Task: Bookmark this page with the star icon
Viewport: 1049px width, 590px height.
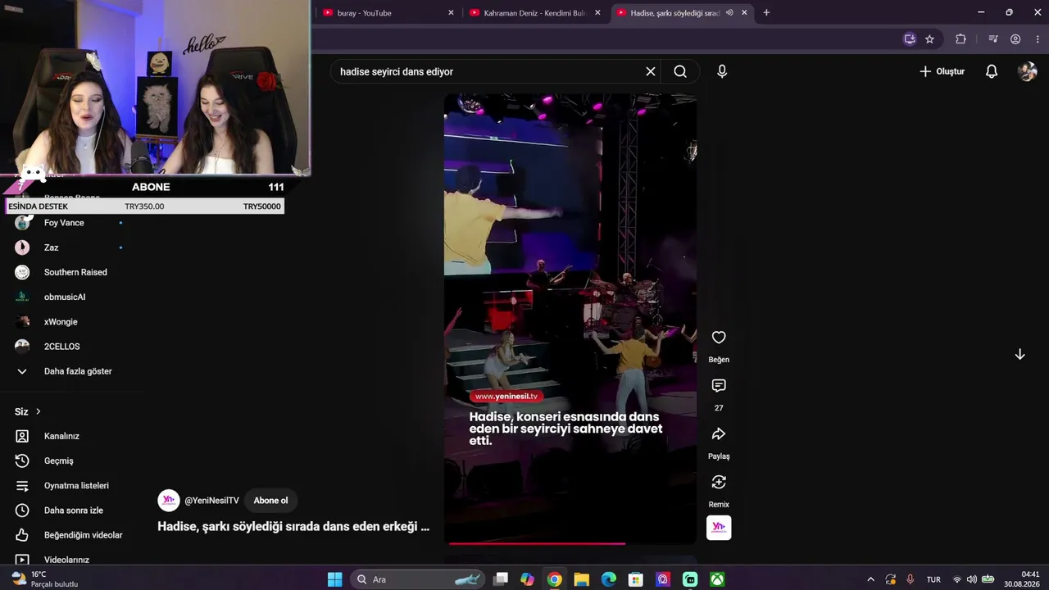Action: [x=929, y=39]
